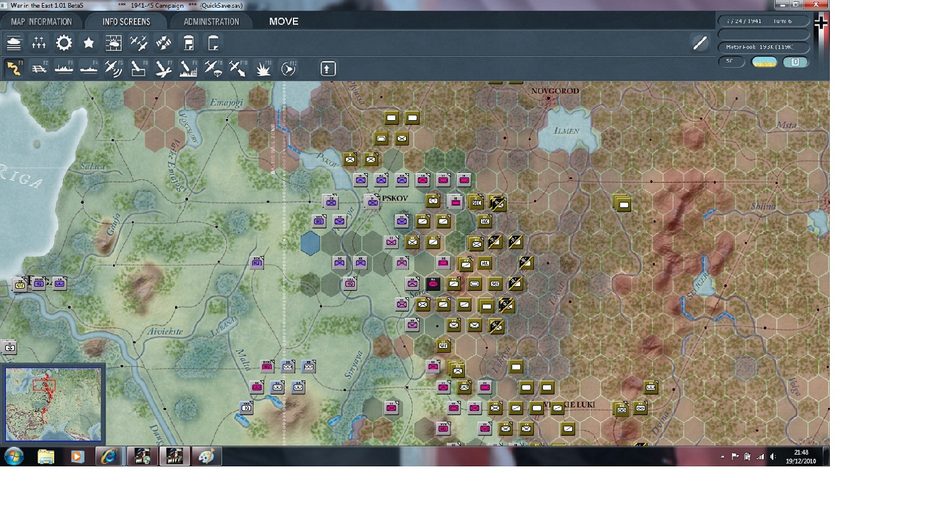
Task: Select the unit counter labeled PSKOV hex
Action: (x=372, y=202)
